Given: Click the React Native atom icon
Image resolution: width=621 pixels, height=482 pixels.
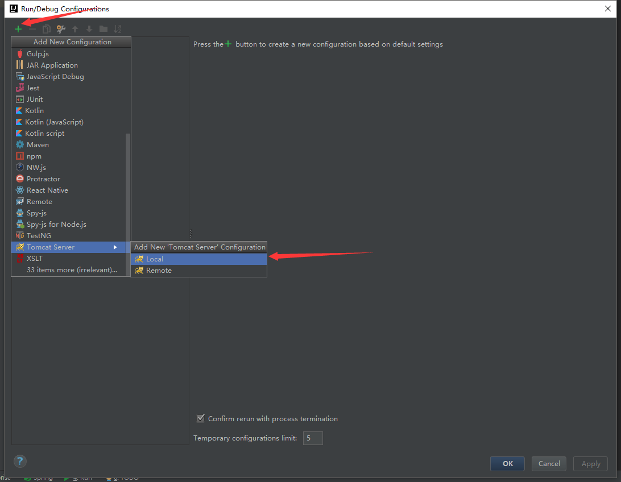Looking at the screenshot, I should [x=20, y=190].
